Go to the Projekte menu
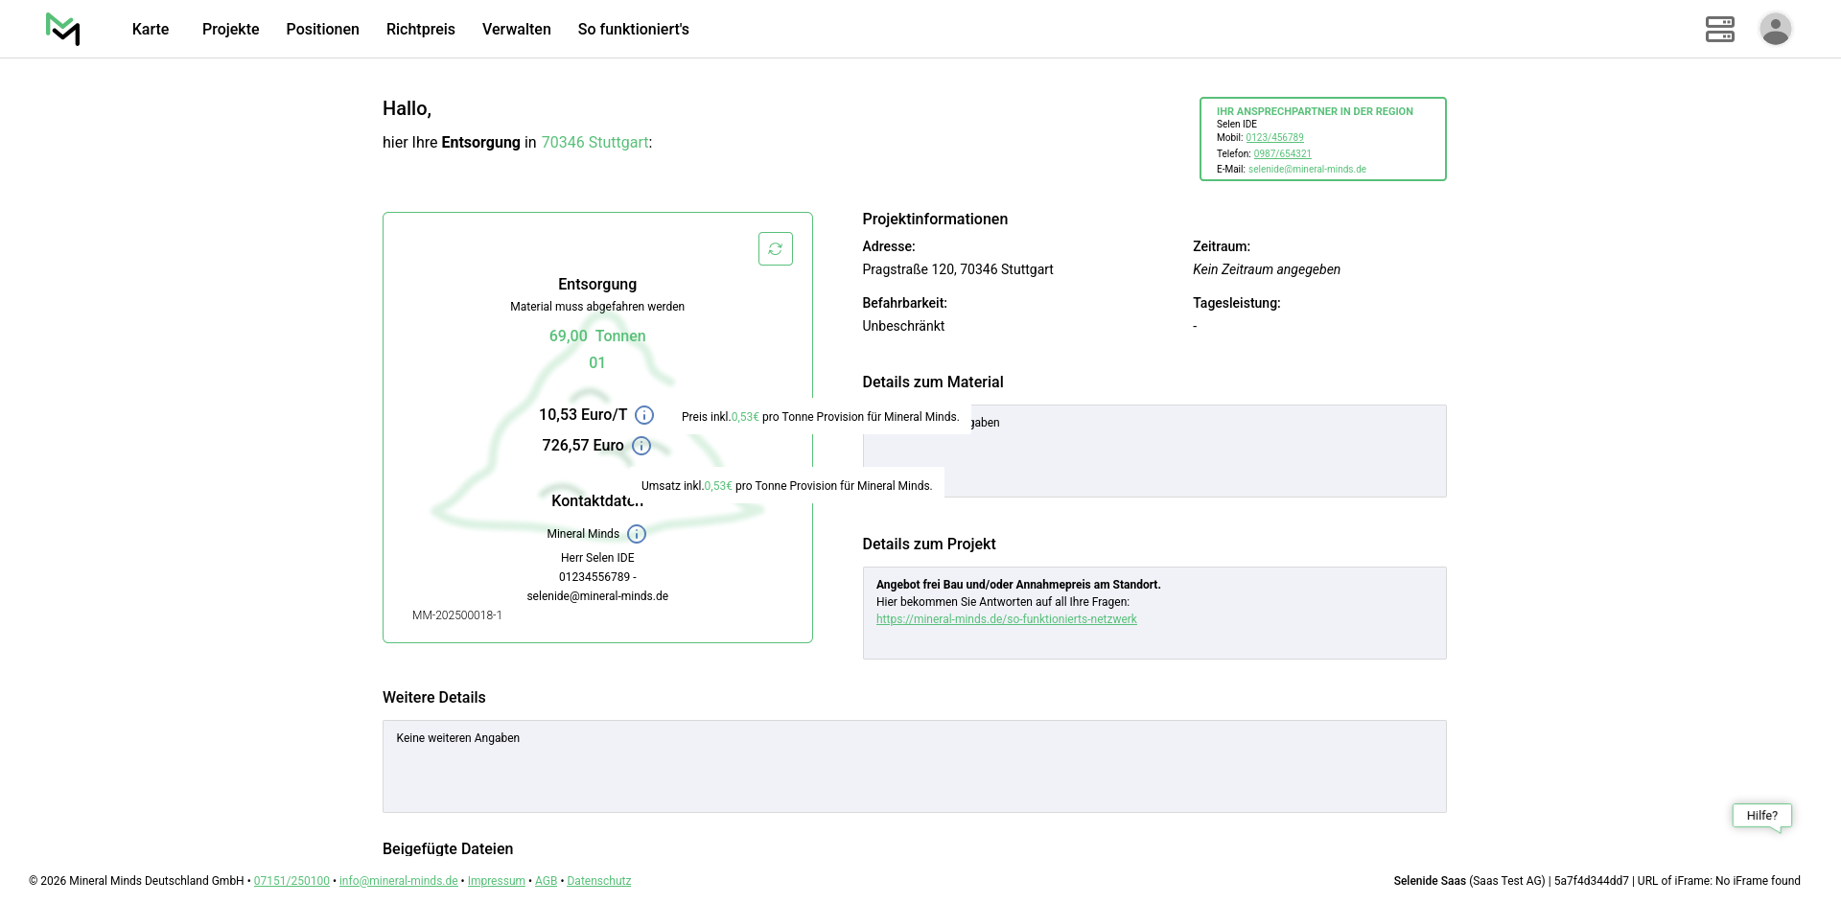Image resolution: width=1841 pixels, height=904 pixels. [x=230, y=30]
